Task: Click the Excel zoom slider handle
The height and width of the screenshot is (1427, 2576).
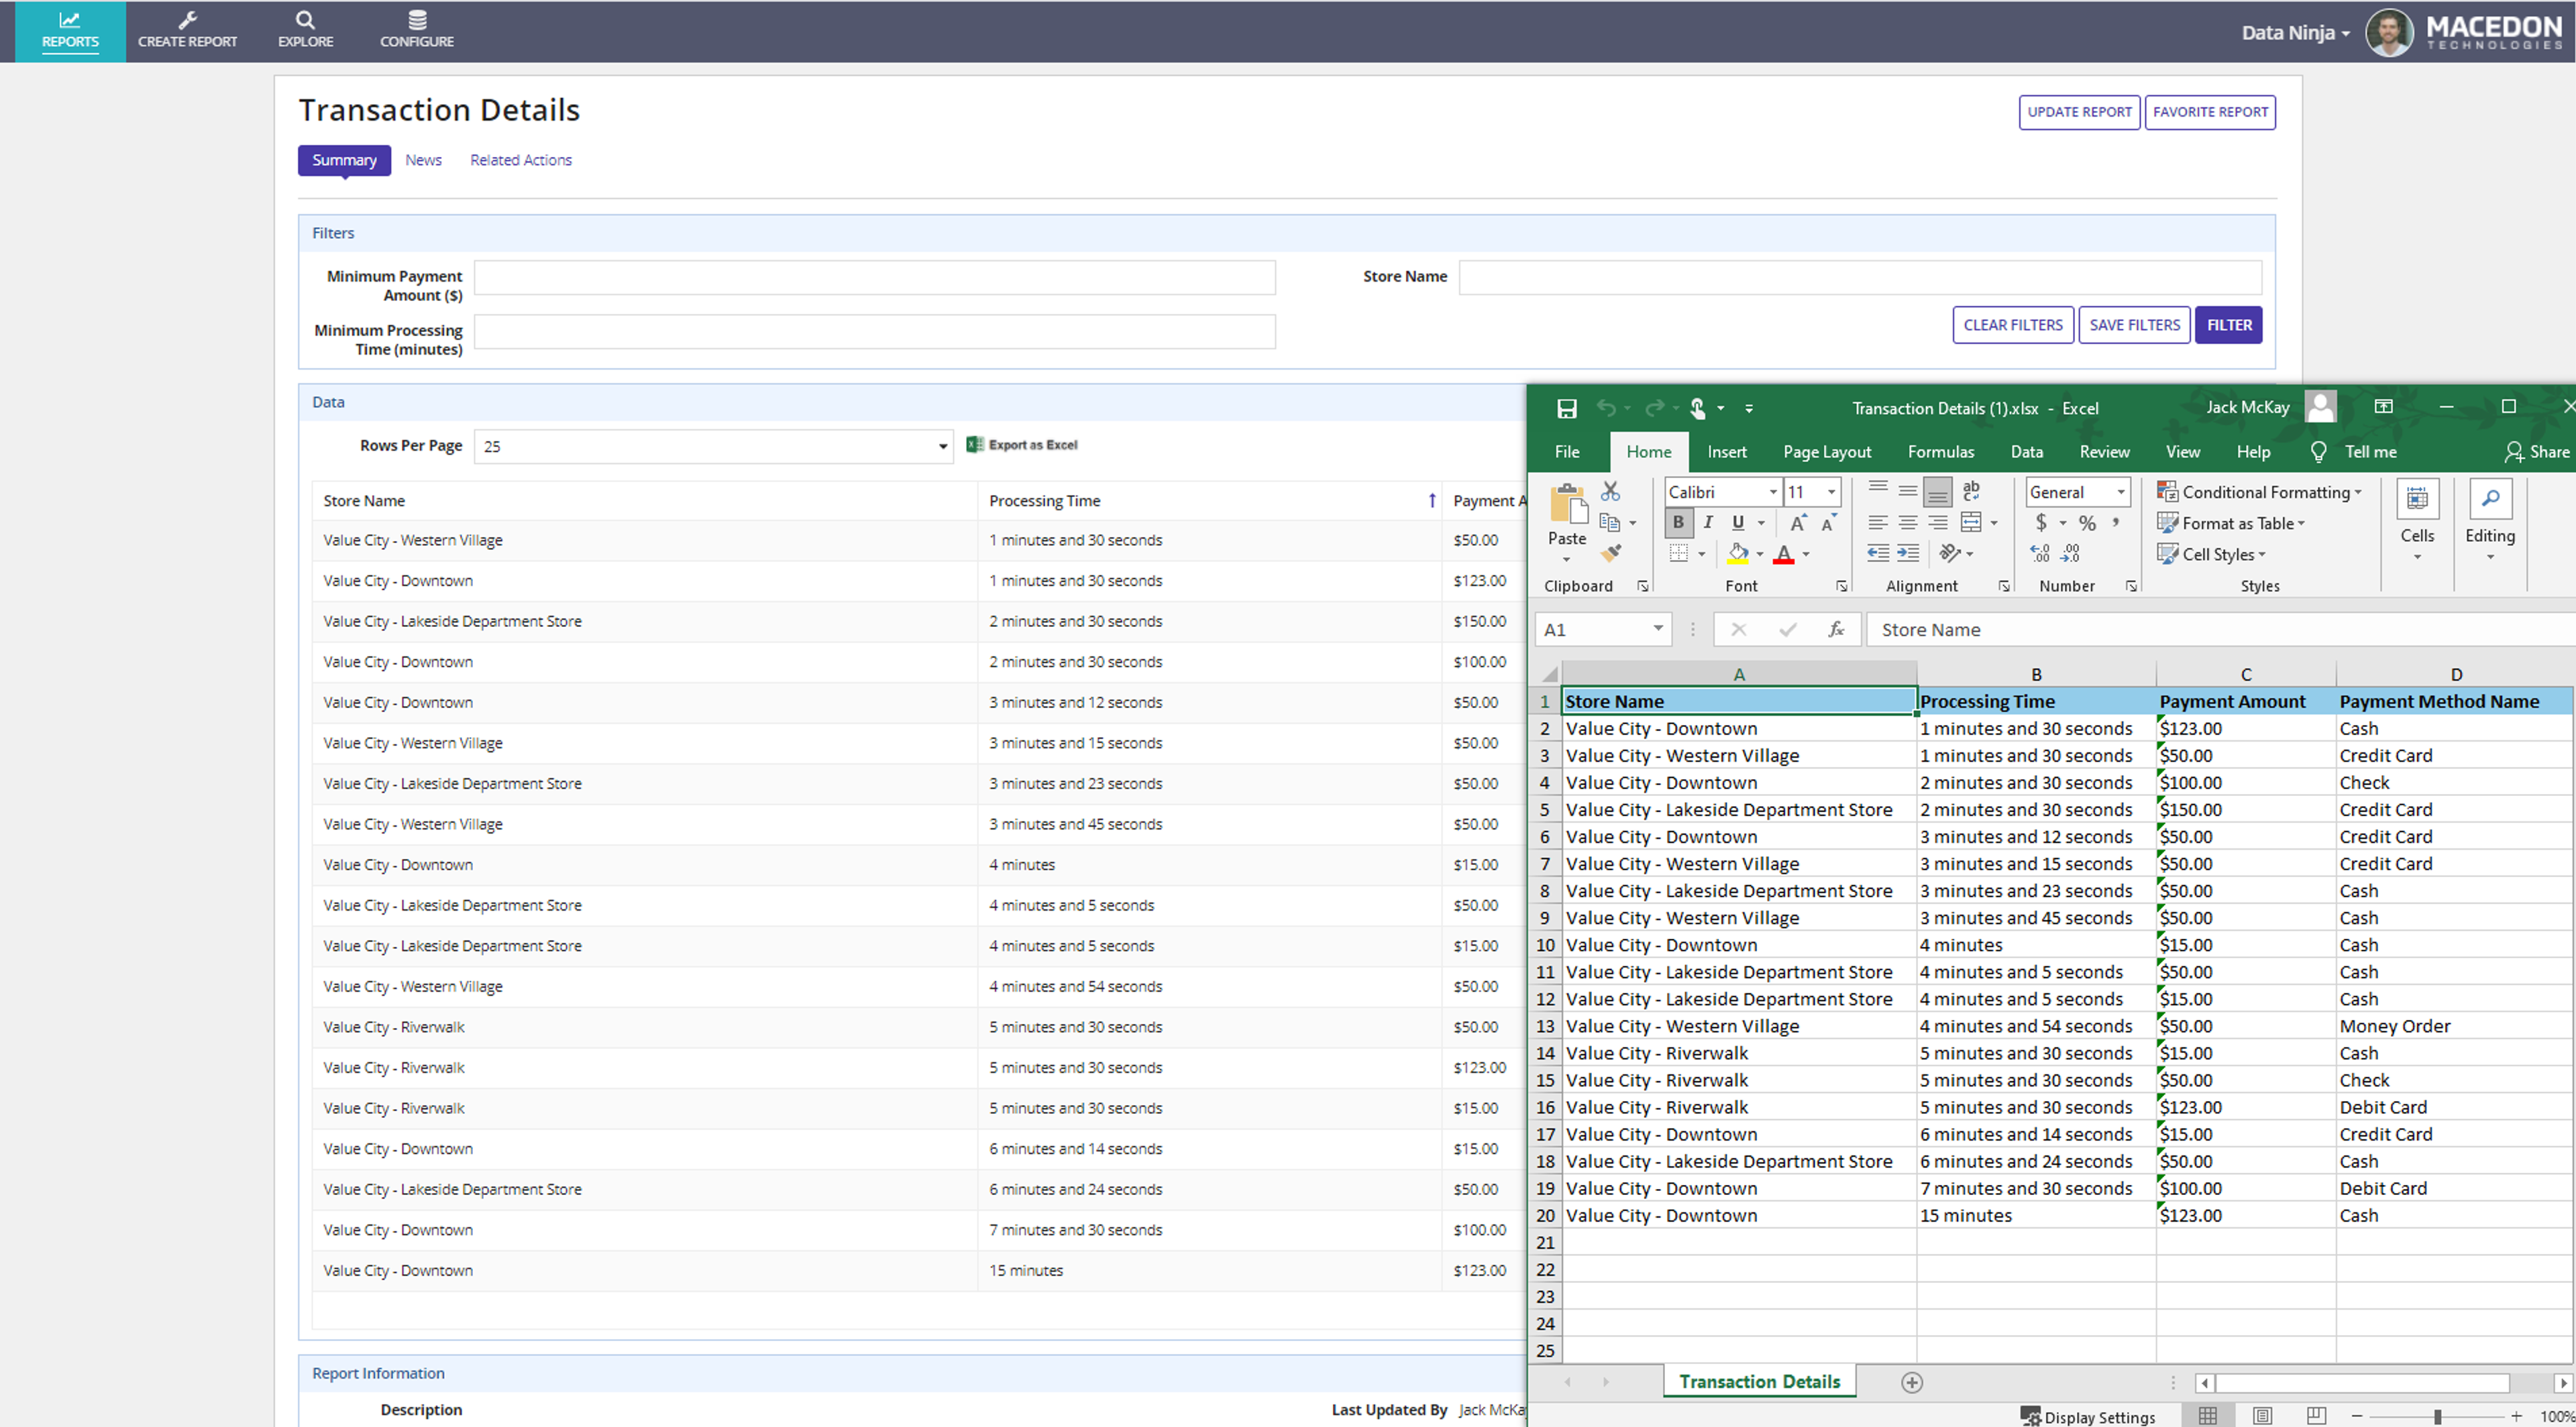Action: 2437,1416
